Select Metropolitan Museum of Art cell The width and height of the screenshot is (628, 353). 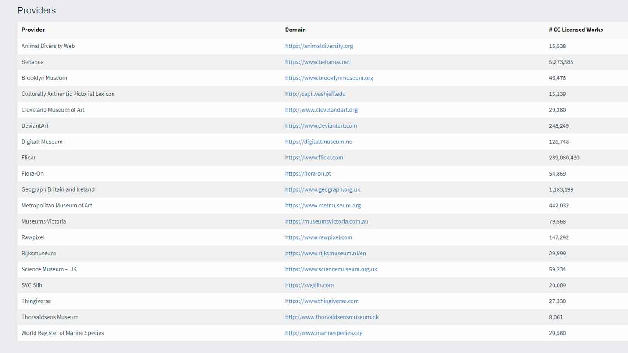(57, 206)
